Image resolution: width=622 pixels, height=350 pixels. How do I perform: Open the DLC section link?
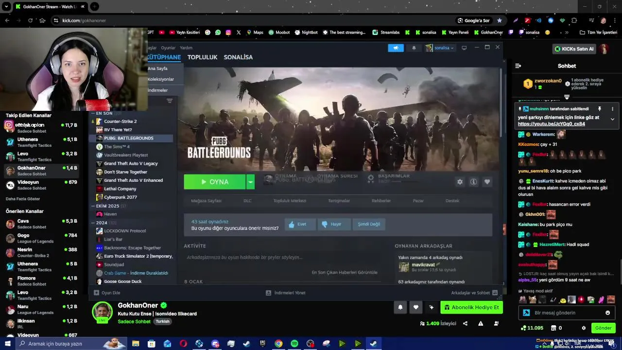(247, 201)
